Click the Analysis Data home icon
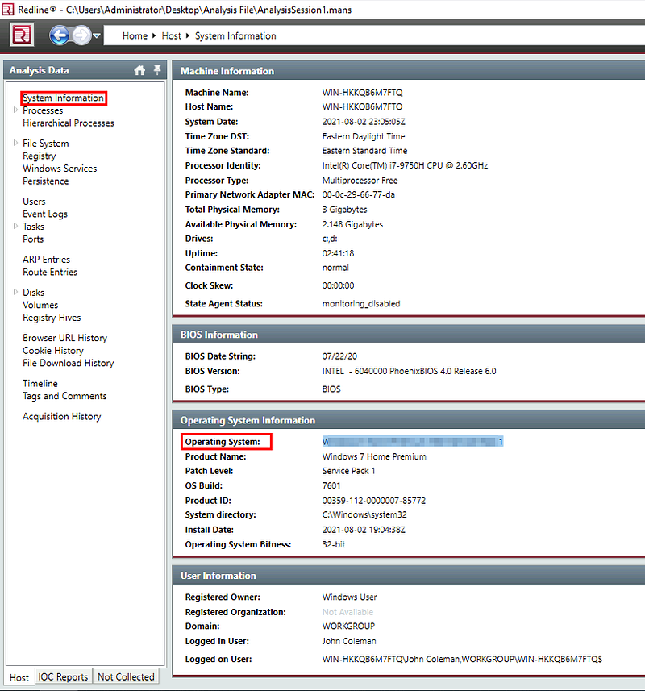645x691 pixels. [139, 70]
